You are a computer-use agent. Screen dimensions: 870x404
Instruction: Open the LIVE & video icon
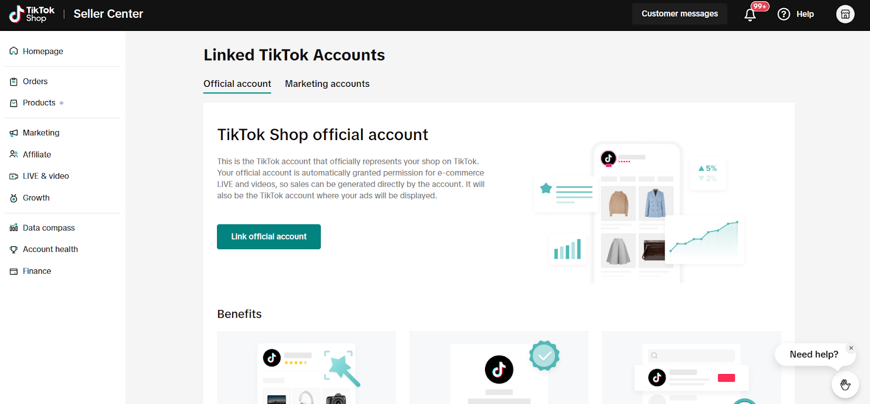pos(13,176)
